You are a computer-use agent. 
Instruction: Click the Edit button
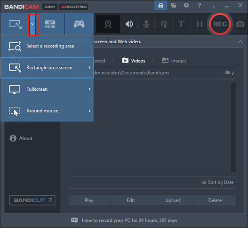131,200
